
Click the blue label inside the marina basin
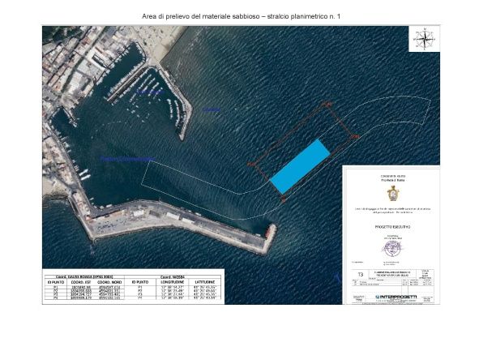click(150, 92)
